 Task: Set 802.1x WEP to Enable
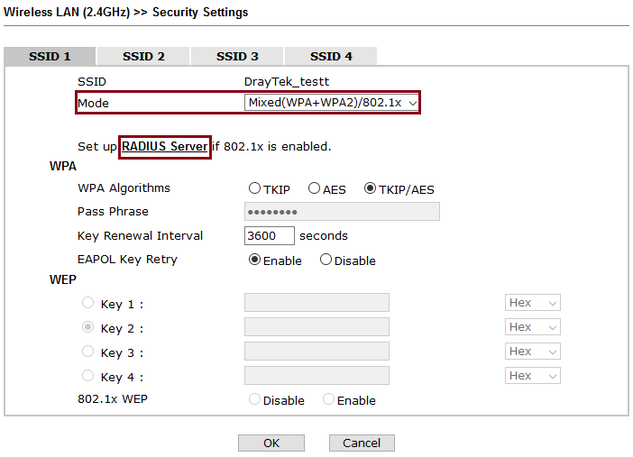click(329, 399)
